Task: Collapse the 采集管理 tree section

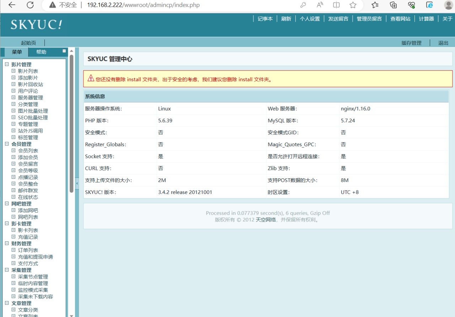Action: pos(6,270)
